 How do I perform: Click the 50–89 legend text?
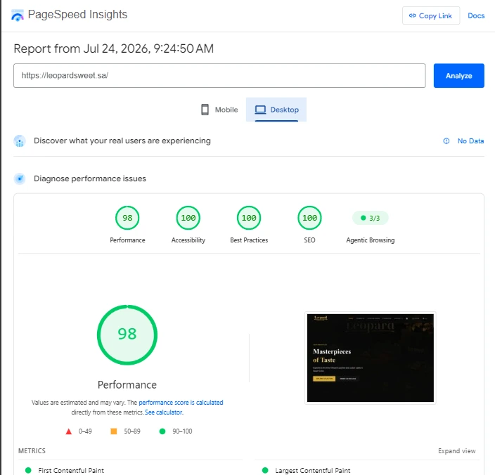click(x=132, y=431)
